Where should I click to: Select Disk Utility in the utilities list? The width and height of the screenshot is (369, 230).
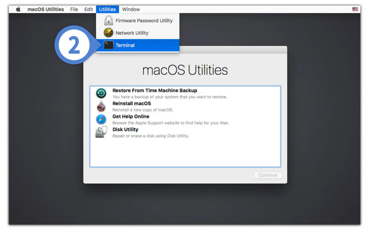(x=125, y=129)
